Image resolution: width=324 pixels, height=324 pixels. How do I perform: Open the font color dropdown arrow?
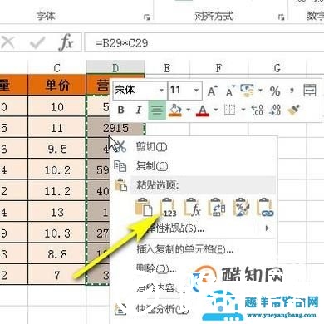[216, 110]
